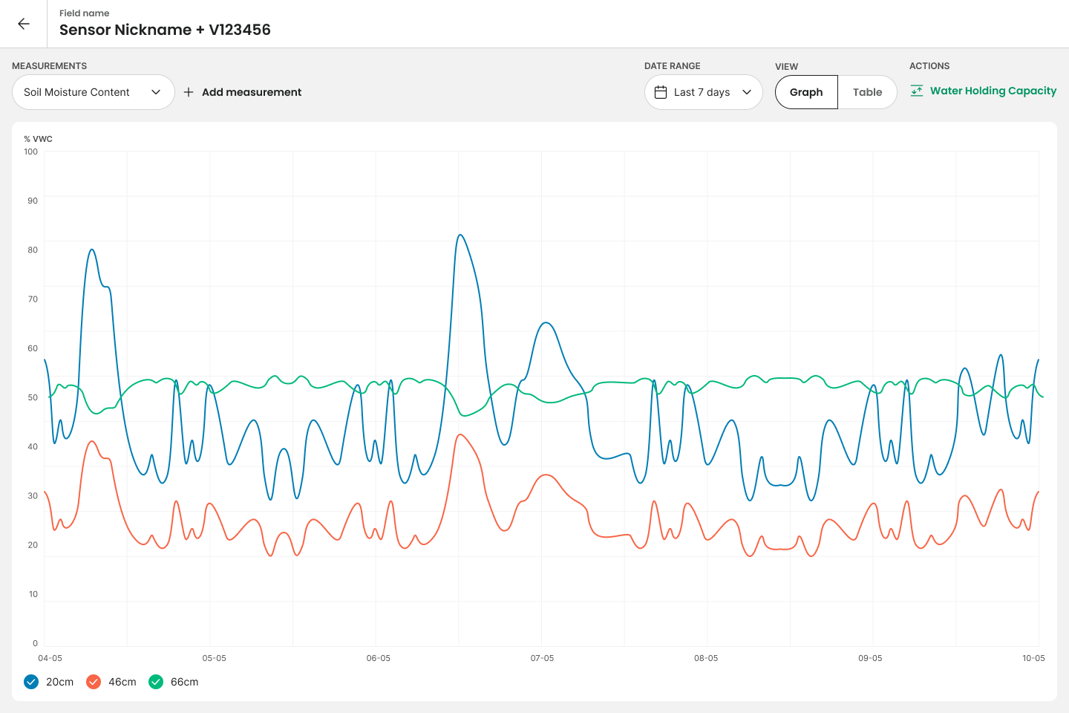The height and width of the screenshot is (713, 1069).
Task: Click the 04-05 date label on the axis
Action: 50,658
